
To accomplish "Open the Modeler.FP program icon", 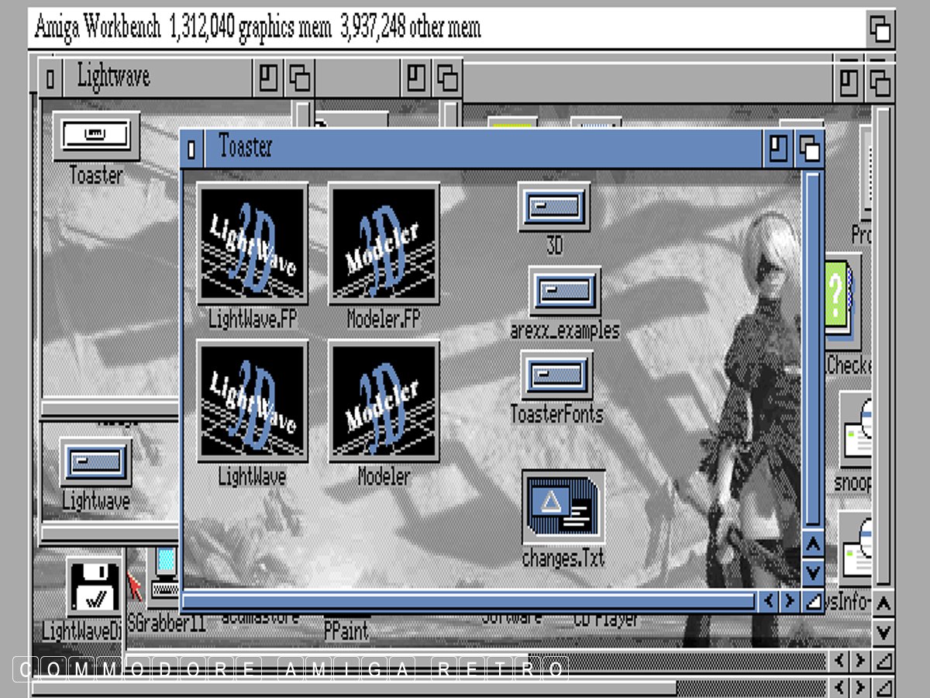I will (x=384, y=244).
